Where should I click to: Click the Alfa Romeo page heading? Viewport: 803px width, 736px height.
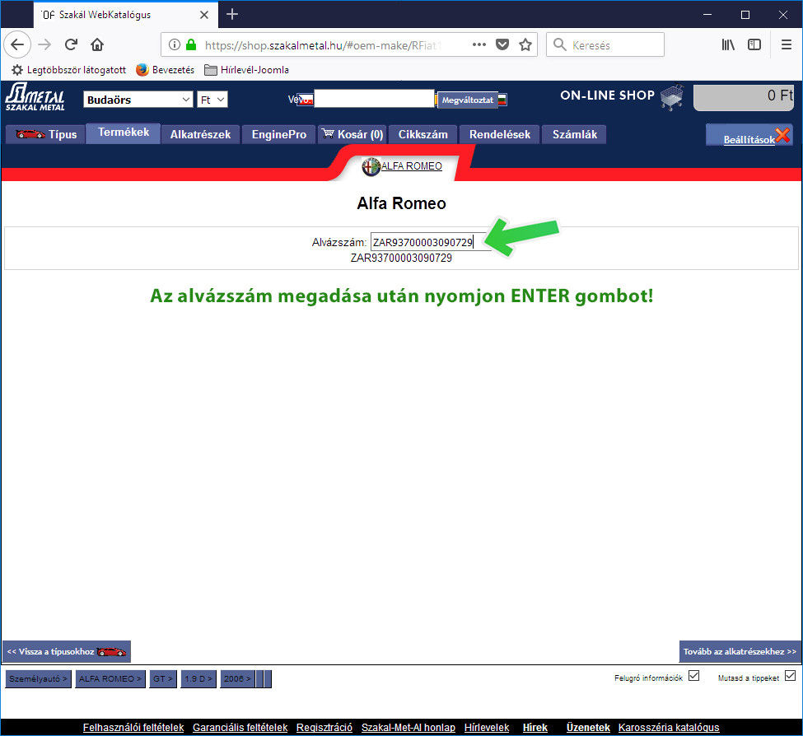(402, 203)
